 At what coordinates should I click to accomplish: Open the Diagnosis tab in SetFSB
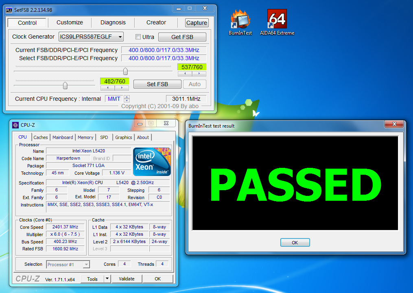(x=113, y=23)
